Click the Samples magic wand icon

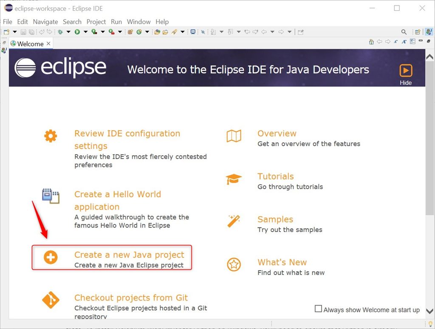point(234,221)
